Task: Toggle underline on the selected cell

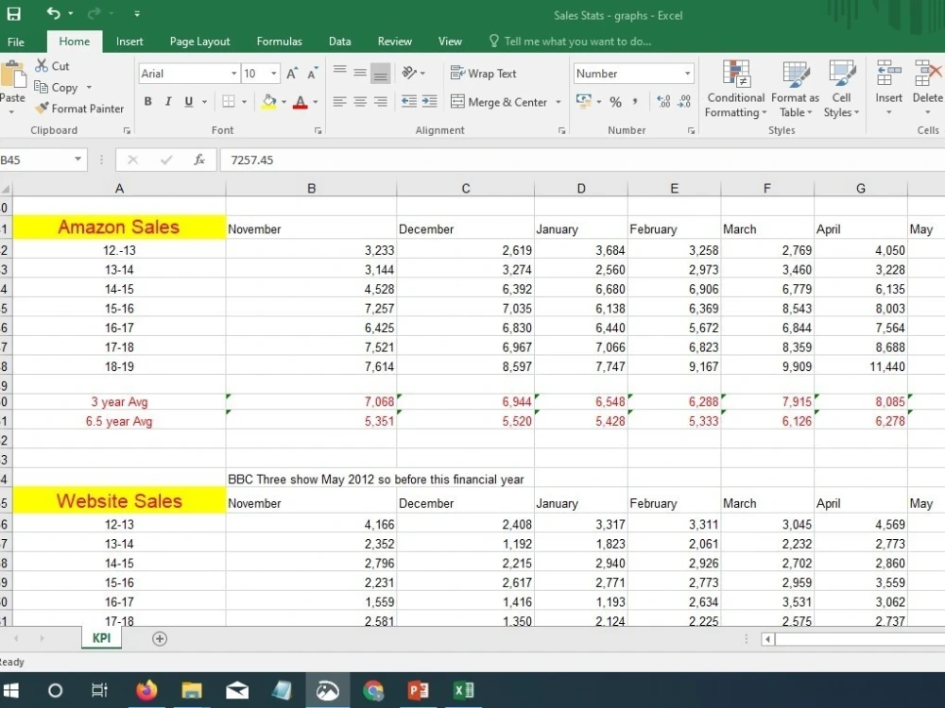Action: [187, 101]
